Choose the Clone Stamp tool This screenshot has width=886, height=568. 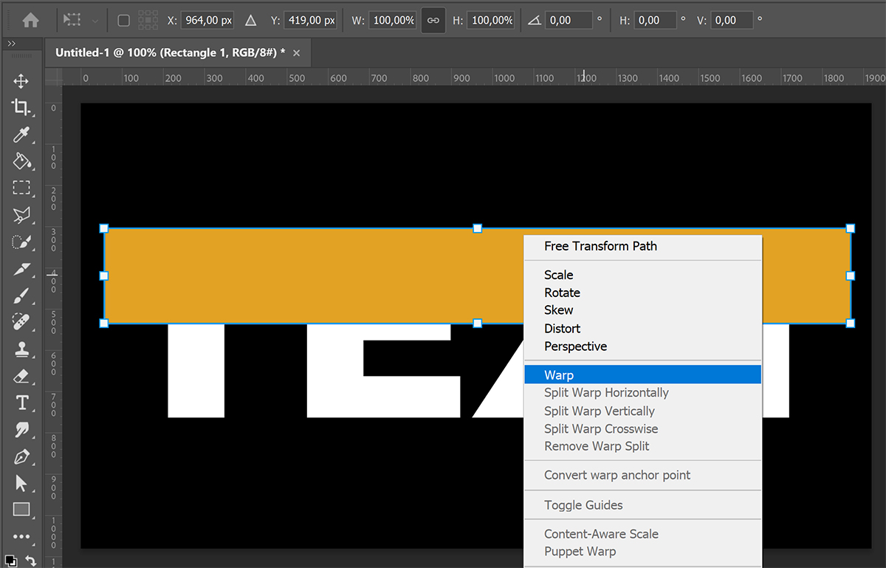pyautogui.click(x=21, y=349)
